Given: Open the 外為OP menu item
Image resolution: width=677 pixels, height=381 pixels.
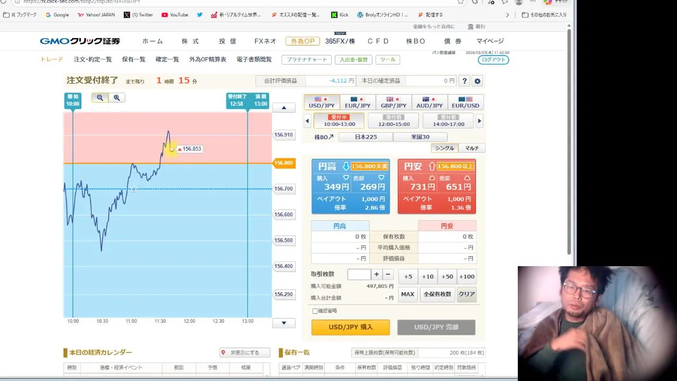Looking at the screenshot, I should (x=303, y=41).
